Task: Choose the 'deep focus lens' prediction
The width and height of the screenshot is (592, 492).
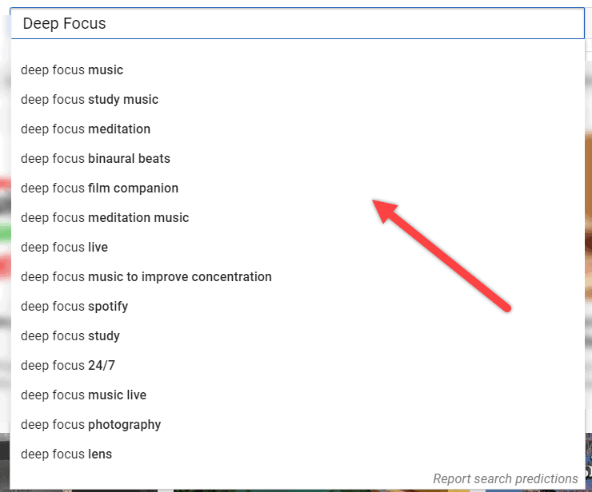Action: (66, 454)
